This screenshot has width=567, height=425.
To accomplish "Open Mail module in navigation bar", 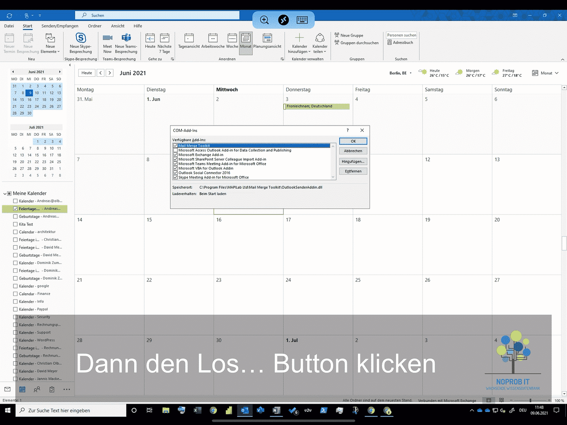I will (x=7, y=389).
